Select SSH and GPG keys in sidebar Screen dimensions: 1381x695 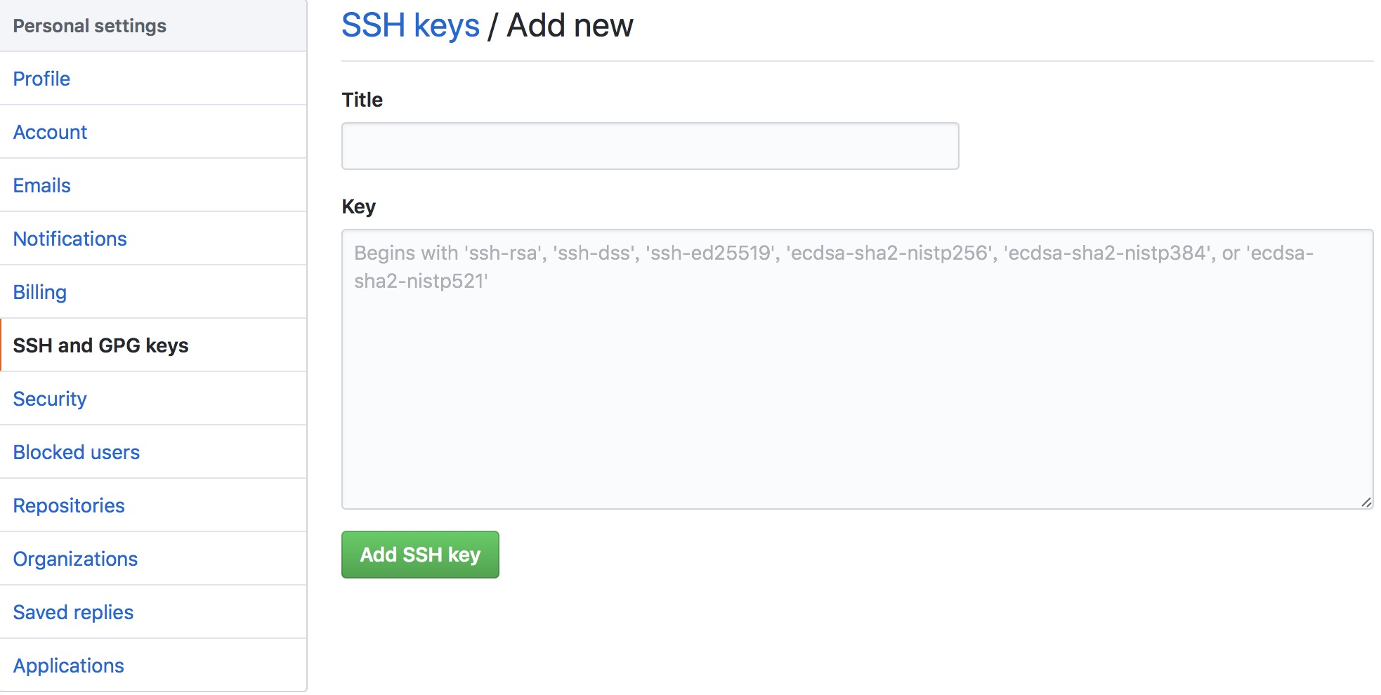100,345
